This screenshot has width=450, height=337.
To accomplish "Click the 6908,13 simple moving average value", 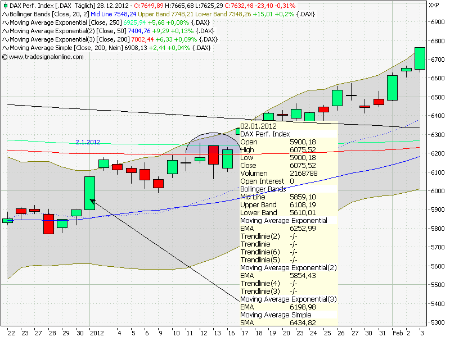I will 136,48.
